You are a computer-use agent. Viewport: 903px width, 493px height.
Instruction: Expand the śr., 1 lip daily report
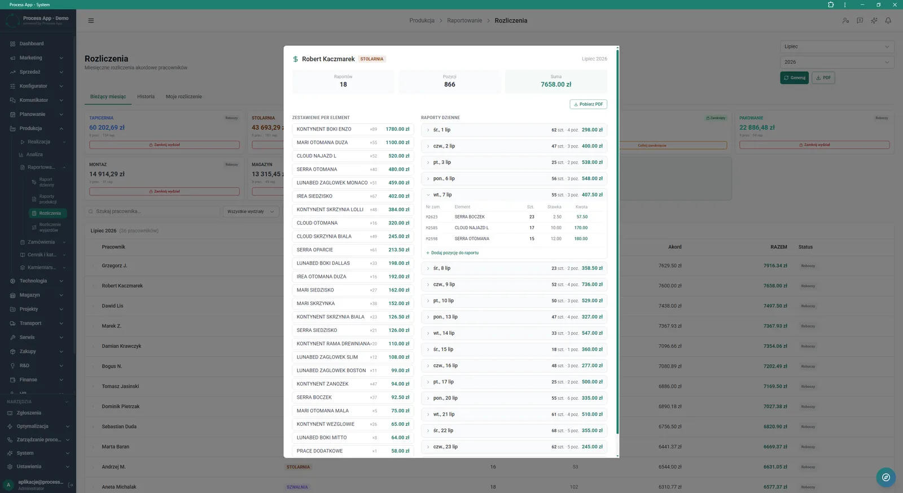(514, 130)
